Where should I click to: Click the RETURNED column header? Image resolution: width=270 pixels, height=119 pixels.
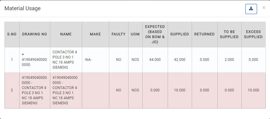tap(204, 34)
